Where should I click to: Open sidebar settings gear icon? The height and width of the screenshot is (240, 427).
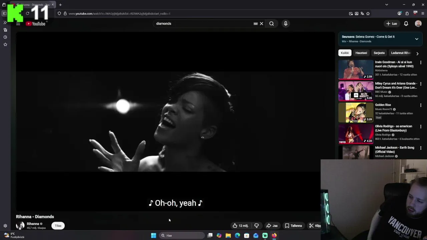[5, 226]
